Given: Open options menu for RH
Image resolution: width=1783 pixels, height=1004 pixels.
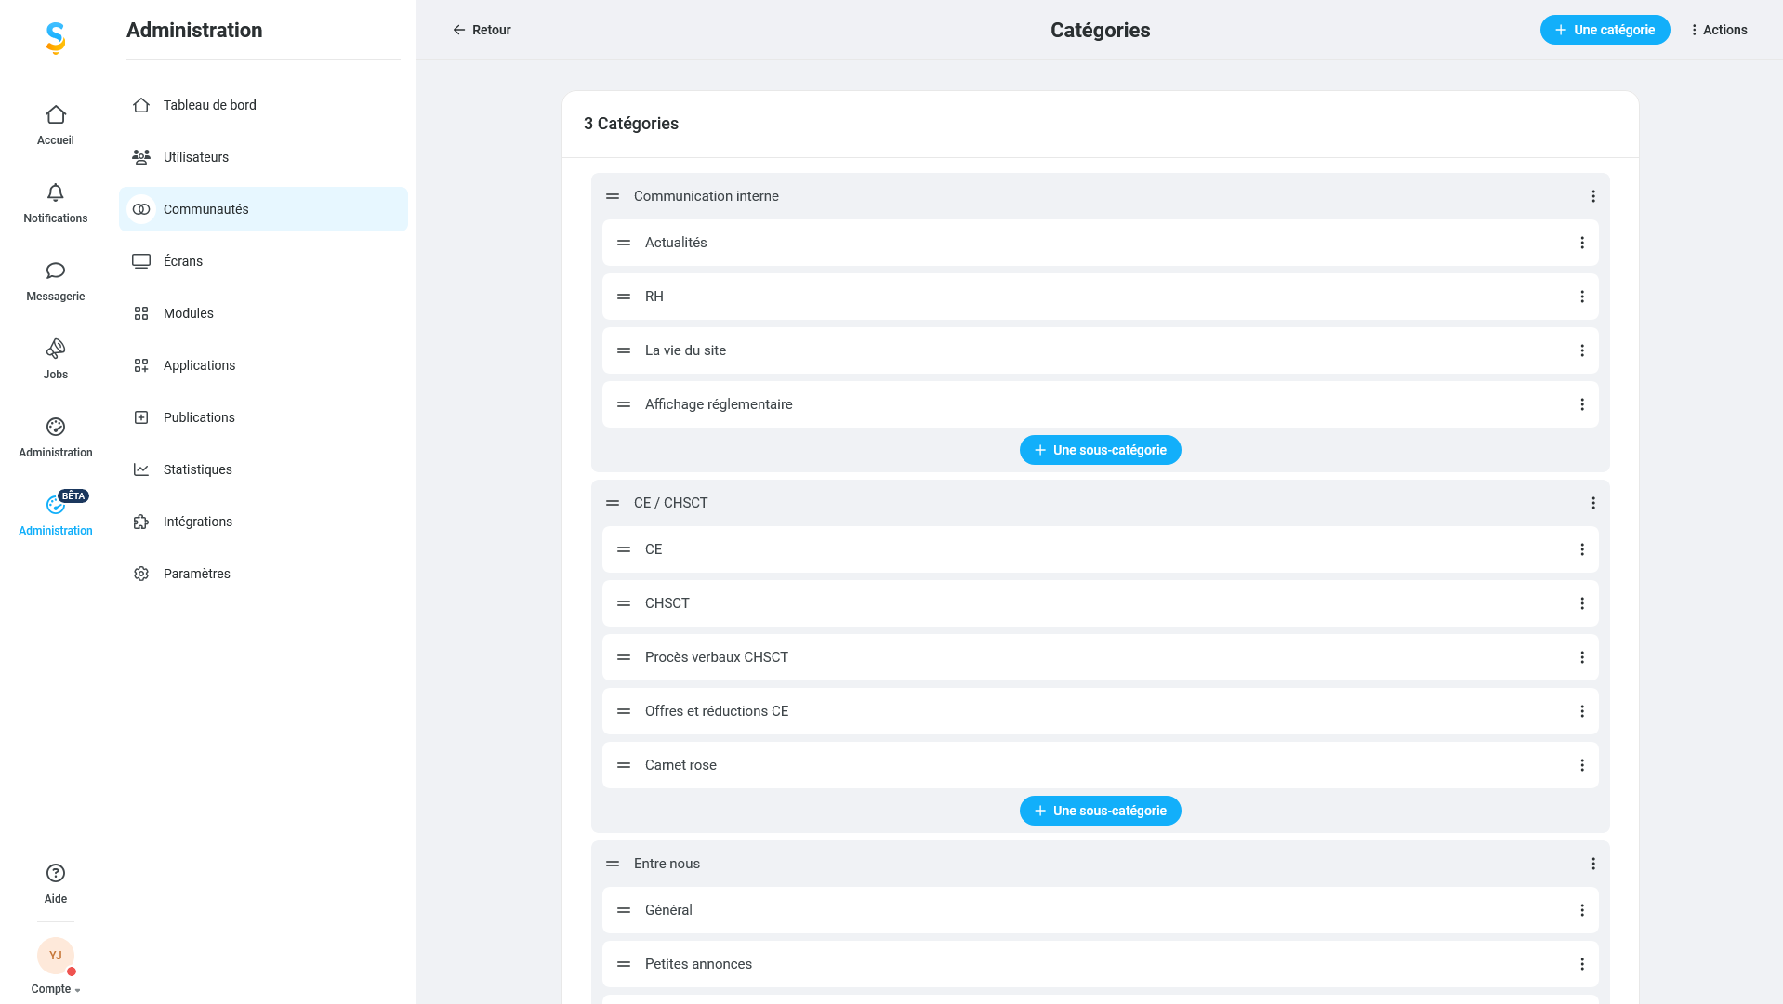Looking at the screenshot, I should pos(1582,297).
